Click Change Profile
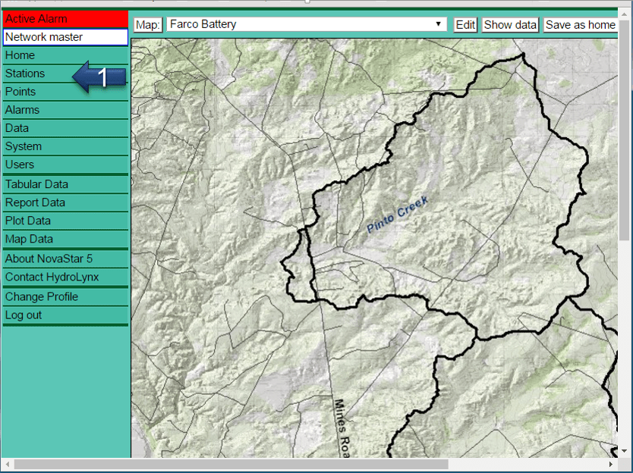 [x=42, y=296]
